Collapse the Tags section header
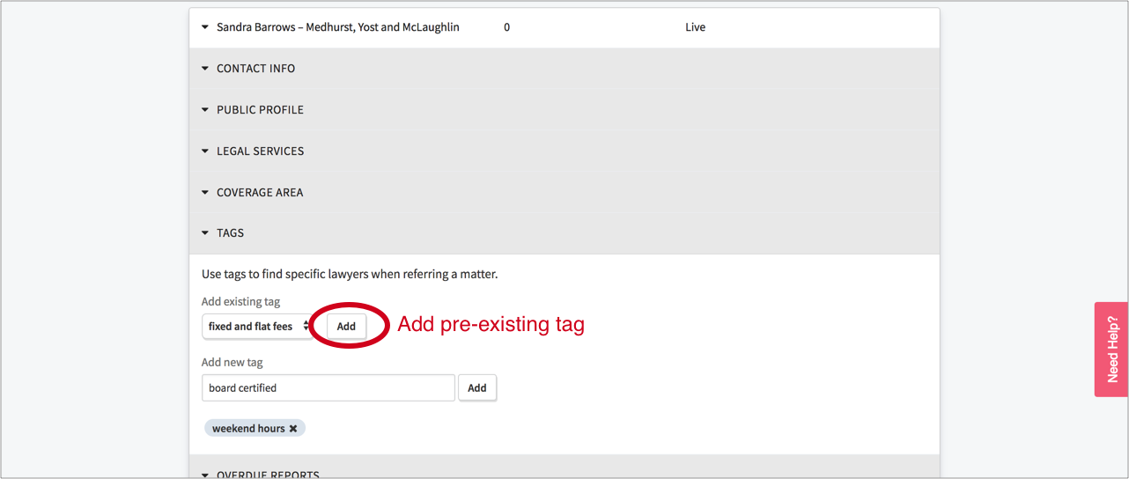The width and height of the screenshot is (1129, 479). (231, 233)
